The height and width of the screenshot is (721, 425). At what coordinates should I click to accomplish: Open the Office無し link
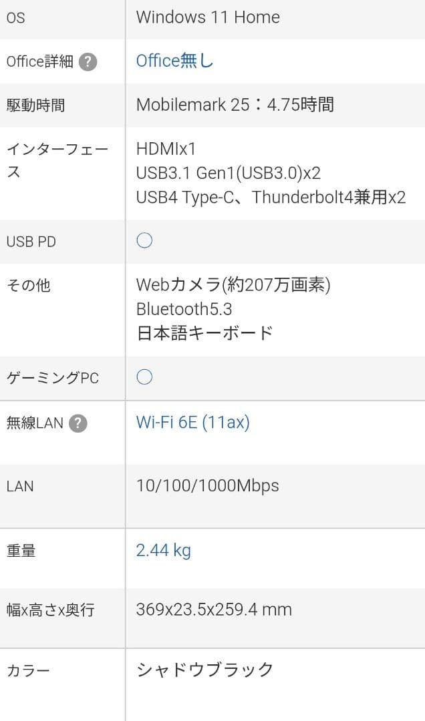[x=174, y=61]
